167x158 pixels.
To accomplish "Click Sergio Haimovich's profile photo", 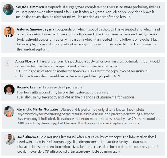I will coord(8,9).
